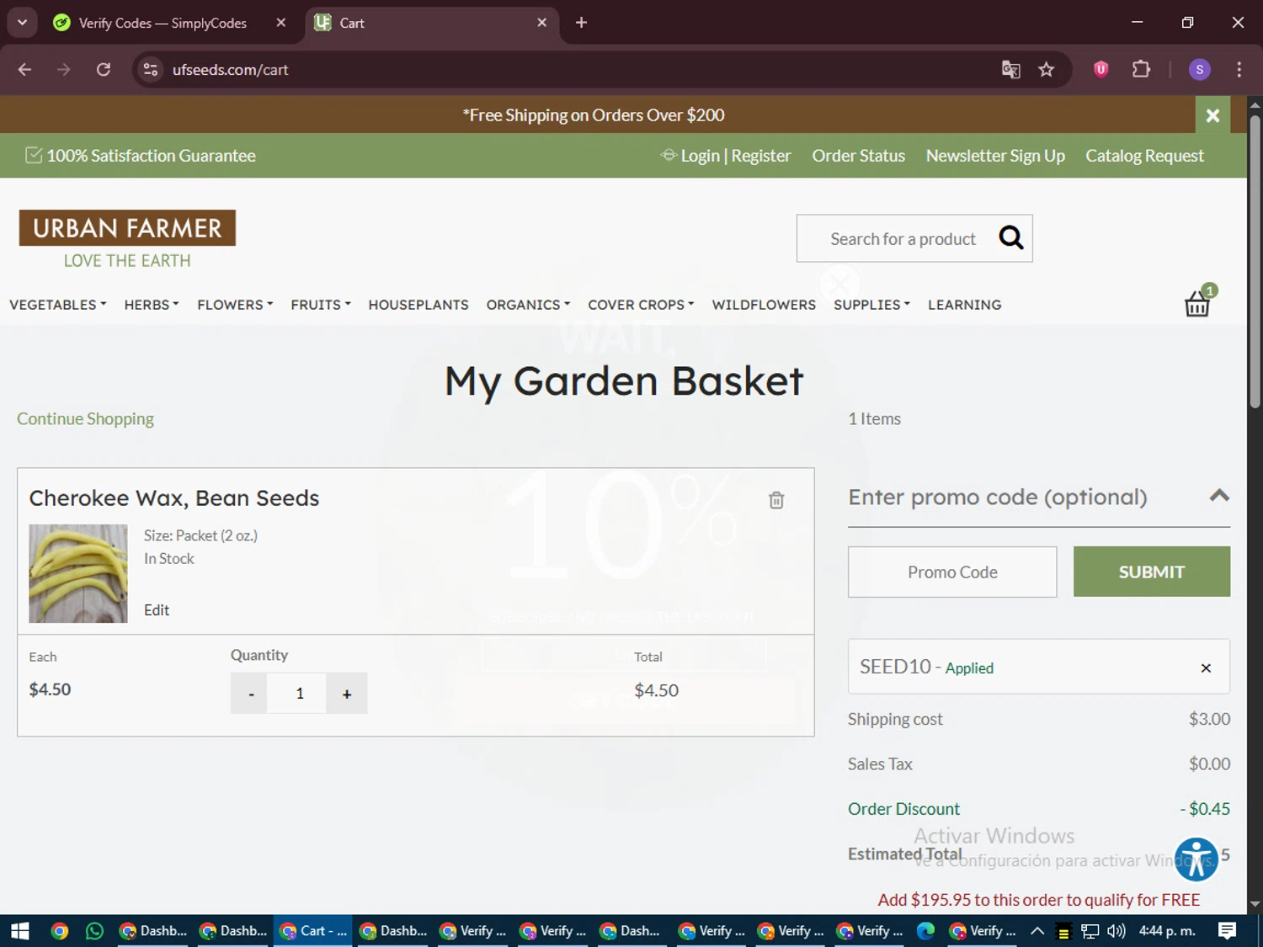Increase quantity with plus button
Screen dimensions: 1263x947
coord(347,694)
